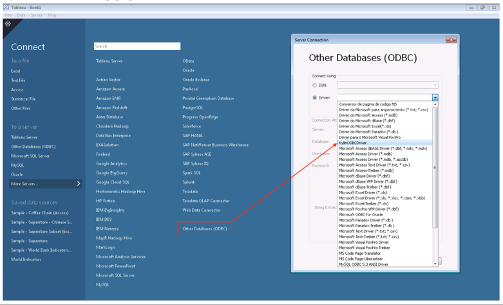
Task: Click Other Databases (ODBC) in left sidebar
Action: pyautogui.click(x=33, y=147)
